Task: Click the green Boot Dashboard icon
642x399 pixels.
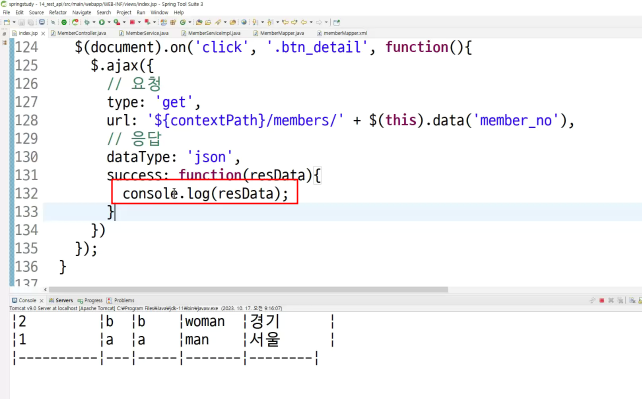Action: point(64,22)
